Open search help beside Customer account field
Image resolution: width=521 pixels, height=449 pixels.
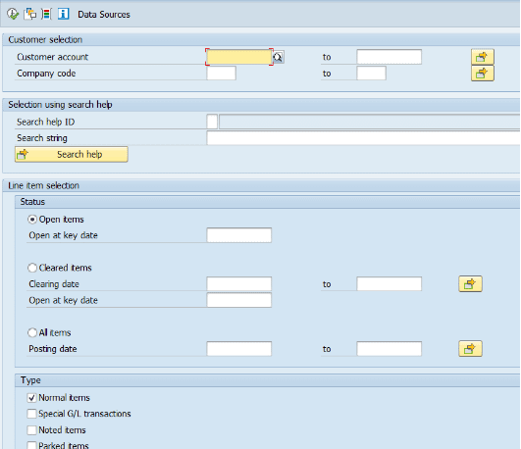[278, 57]
